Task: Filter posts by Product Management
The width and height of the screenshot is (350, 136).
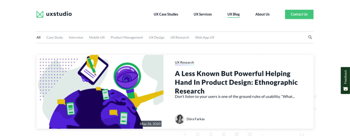Action: (x=127, y=38)
